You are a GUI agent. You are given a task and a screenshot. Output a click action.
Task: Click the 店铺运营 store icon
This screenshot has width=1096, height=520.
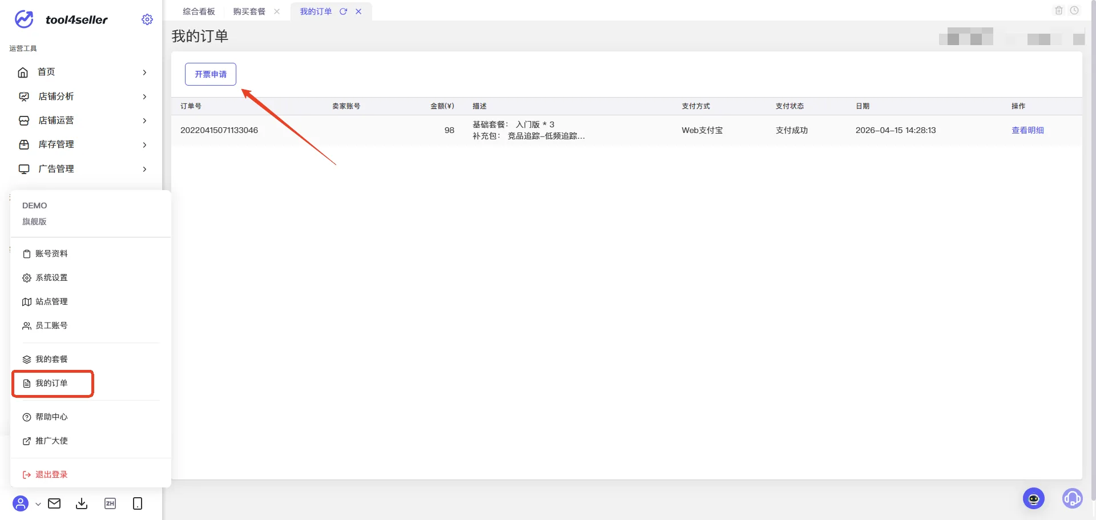24,120
